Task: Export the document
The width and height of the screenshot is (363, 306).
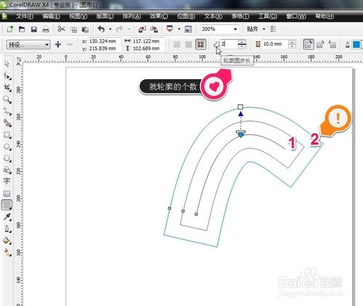Action: 154,29
